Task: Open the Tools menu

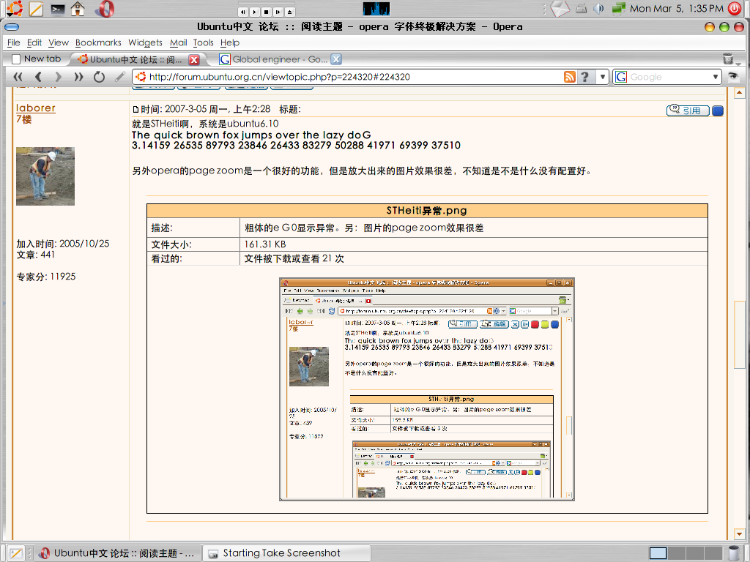Action: point(204,42)
